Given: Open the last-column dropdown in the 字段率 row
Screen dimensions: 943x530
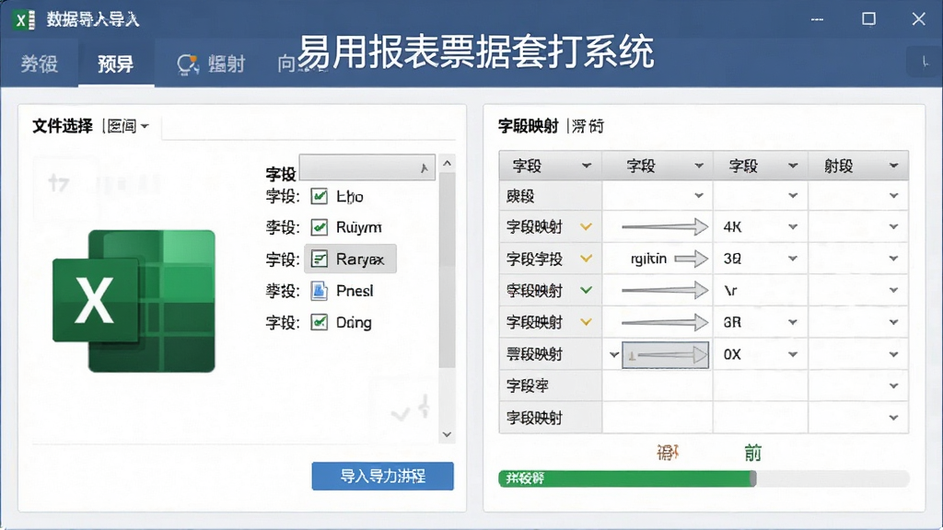Looking at the screenshot, I should [x=893, y=386].
